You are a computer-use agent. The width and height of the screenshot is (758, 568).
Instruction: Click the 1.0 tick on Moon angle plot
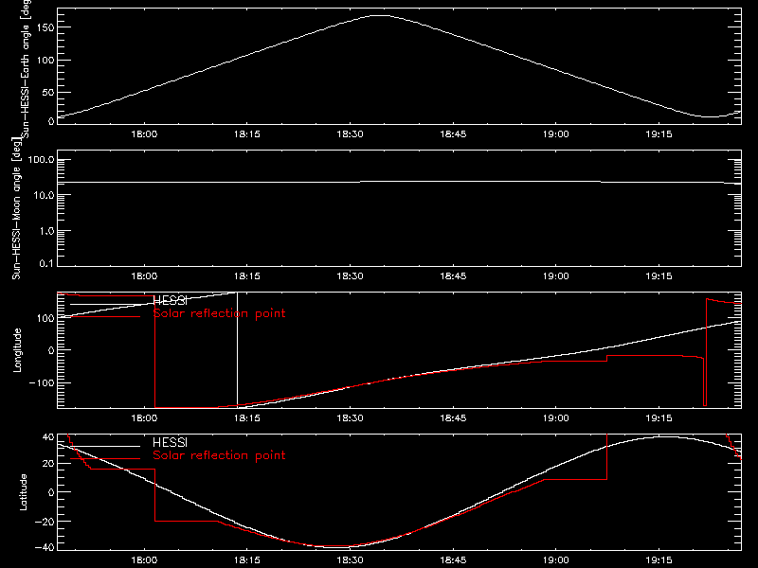coord(47,231)
